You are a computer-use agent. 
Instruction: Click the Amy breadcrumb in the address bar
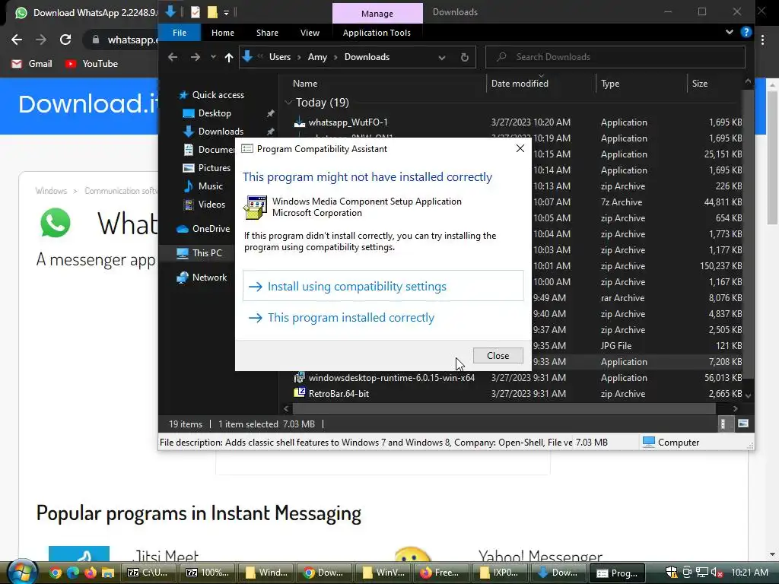click(317, 57)
